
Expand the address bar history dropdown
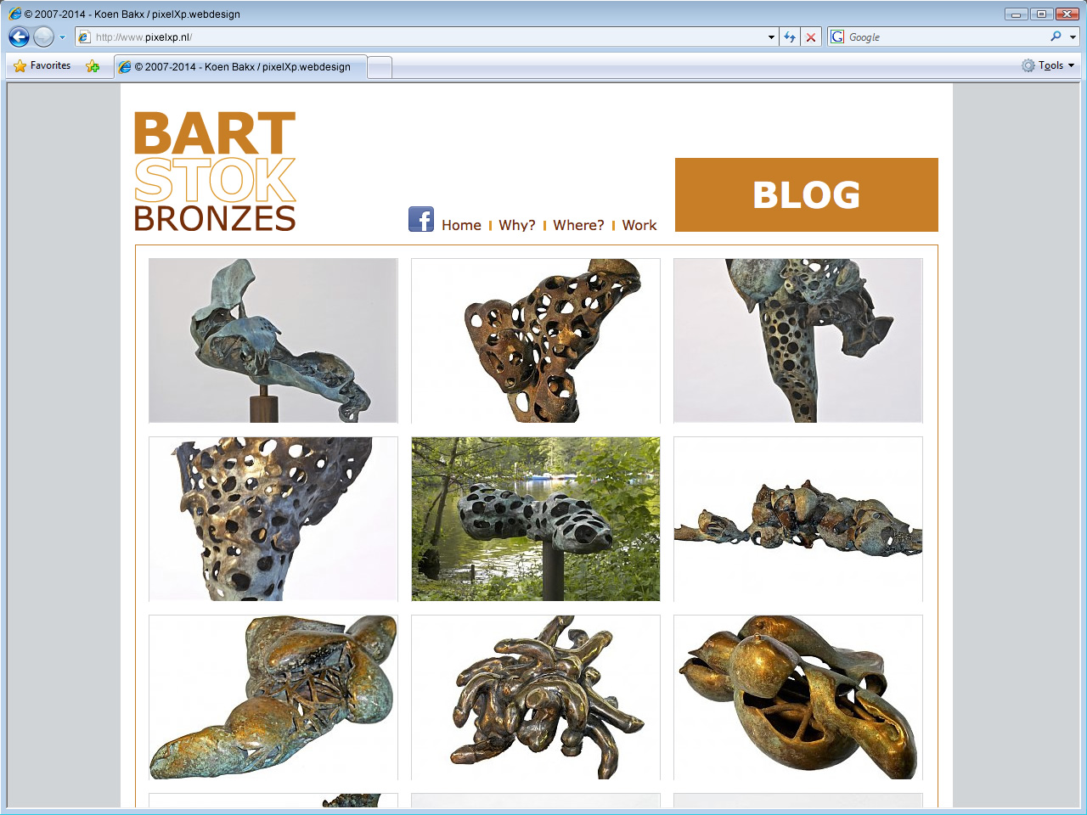coord(771,37)
